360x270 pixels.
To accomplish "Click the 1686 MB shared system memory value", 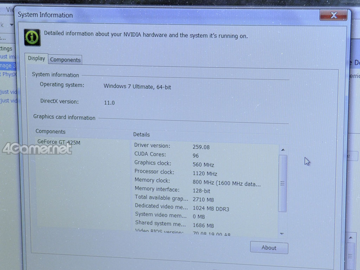I will pos(203,226).
